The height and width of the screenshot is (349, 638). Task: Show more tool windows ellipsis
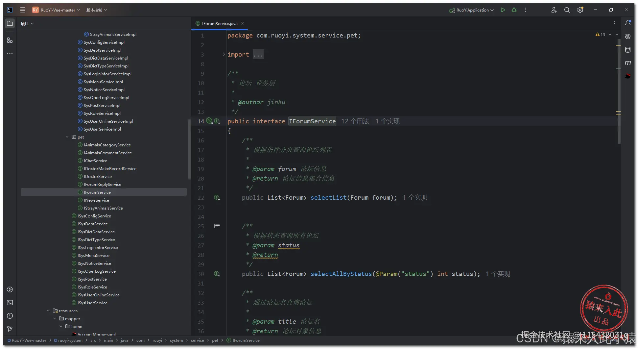coord(10,53)
